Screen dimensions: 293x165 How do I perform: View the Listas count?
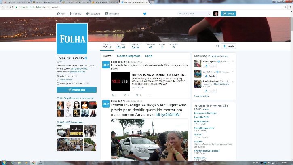point(162,46)
